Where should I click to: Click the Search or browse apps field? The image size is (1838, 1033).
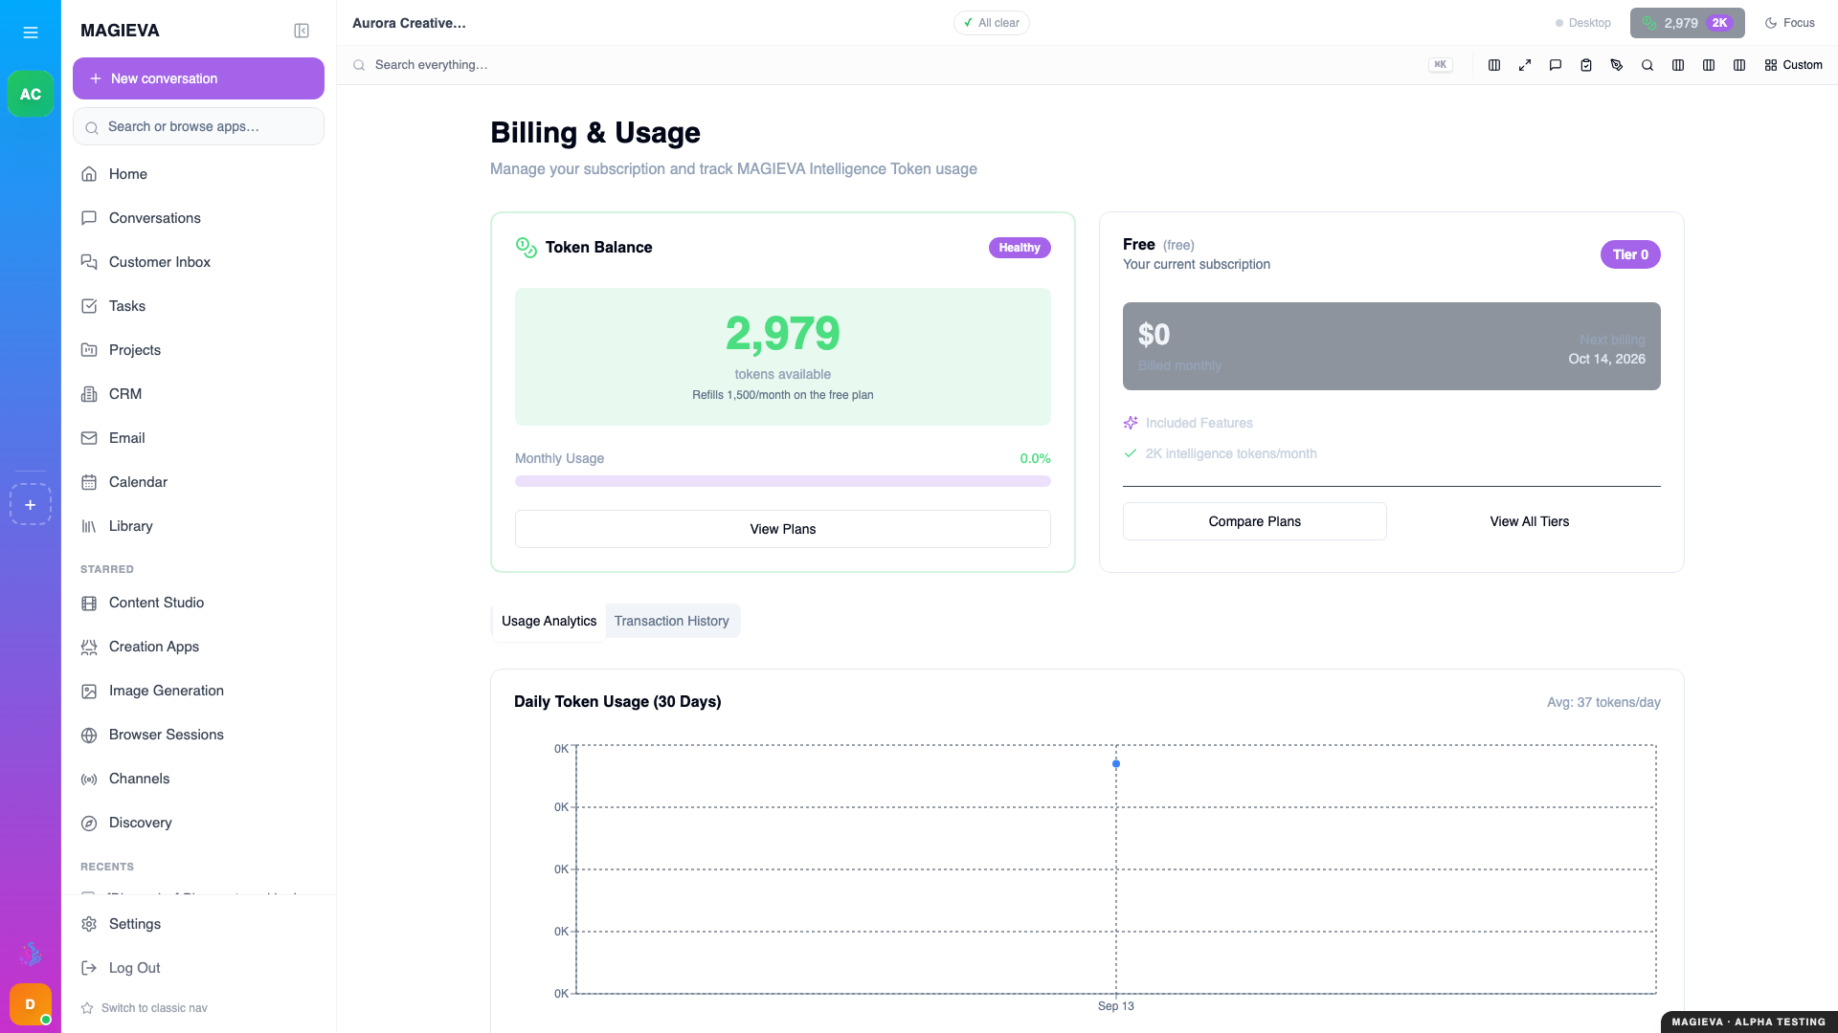click(x=199, y=126)
